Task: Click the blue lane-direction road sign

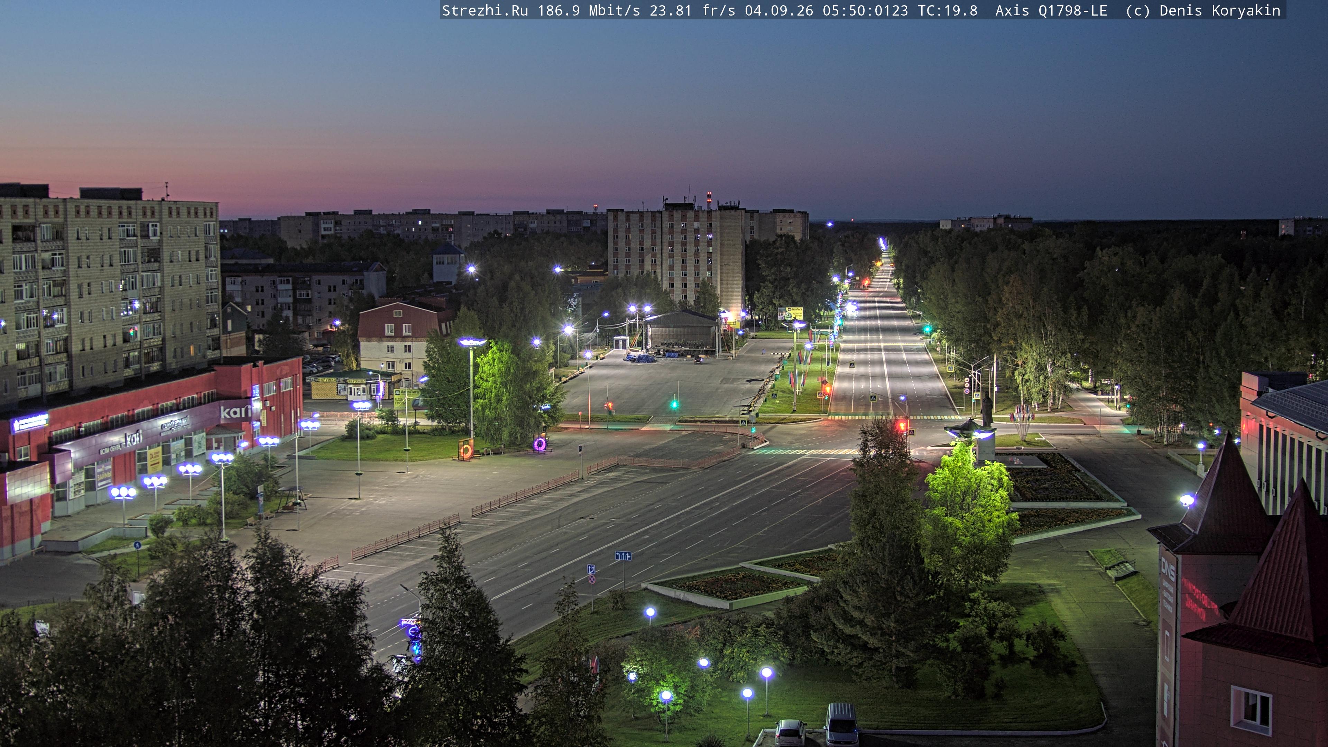Action: (623, 556)
